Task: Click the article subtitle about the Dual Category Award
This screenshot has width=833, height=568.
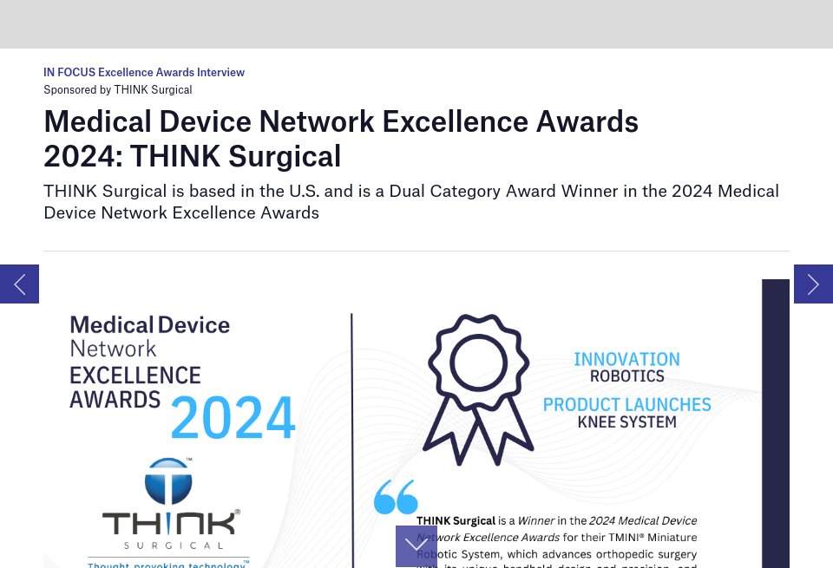Action: click(x=411, y=201)
